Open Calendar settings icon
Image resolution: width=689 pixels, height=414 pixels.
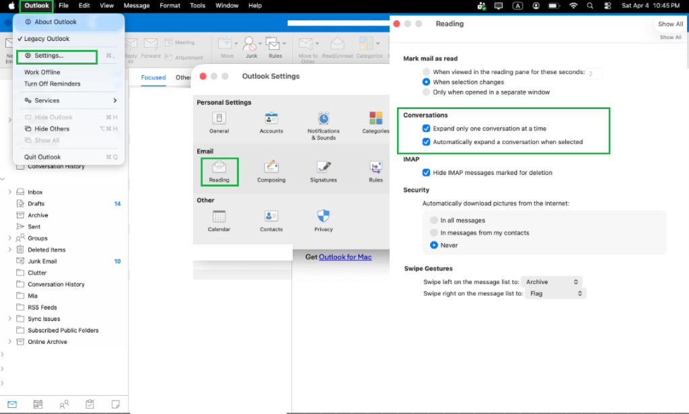click(x=219, y=216)
